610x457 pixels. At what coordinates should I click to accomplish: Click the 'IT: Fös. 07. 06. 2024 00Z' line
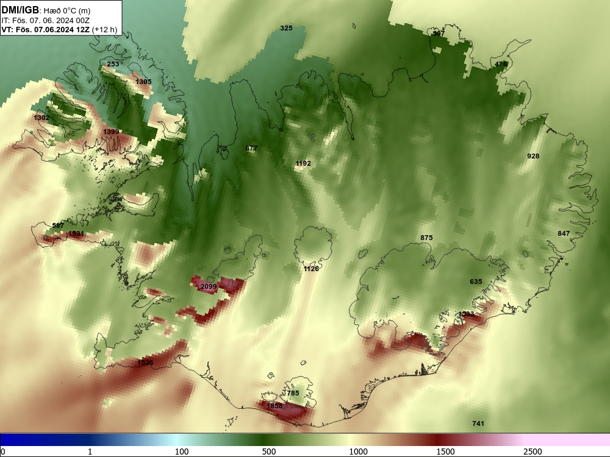pyautogui.click(x=46, y=21)
